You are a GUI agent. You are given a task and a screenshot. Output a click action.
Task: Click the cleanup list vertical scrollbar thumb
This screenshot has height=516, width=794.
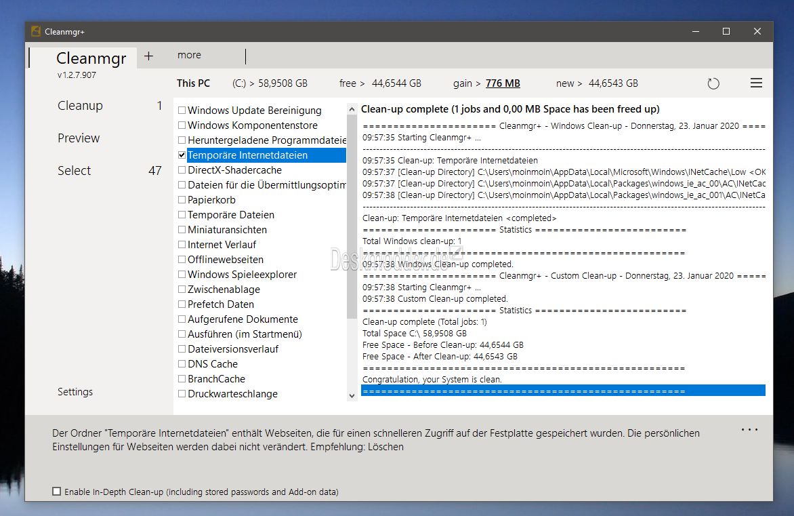352,217
